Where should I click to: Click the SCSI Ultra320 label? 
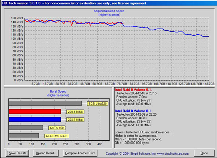click(97, 104)
